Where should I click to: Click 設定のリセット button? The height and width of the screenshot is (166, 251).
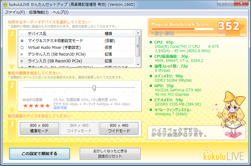[x=110, y=154]
